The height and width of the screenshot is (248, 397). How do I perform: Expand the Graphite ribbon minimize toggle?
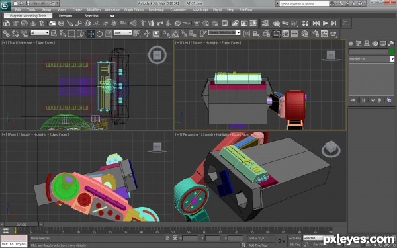[112, 15]
